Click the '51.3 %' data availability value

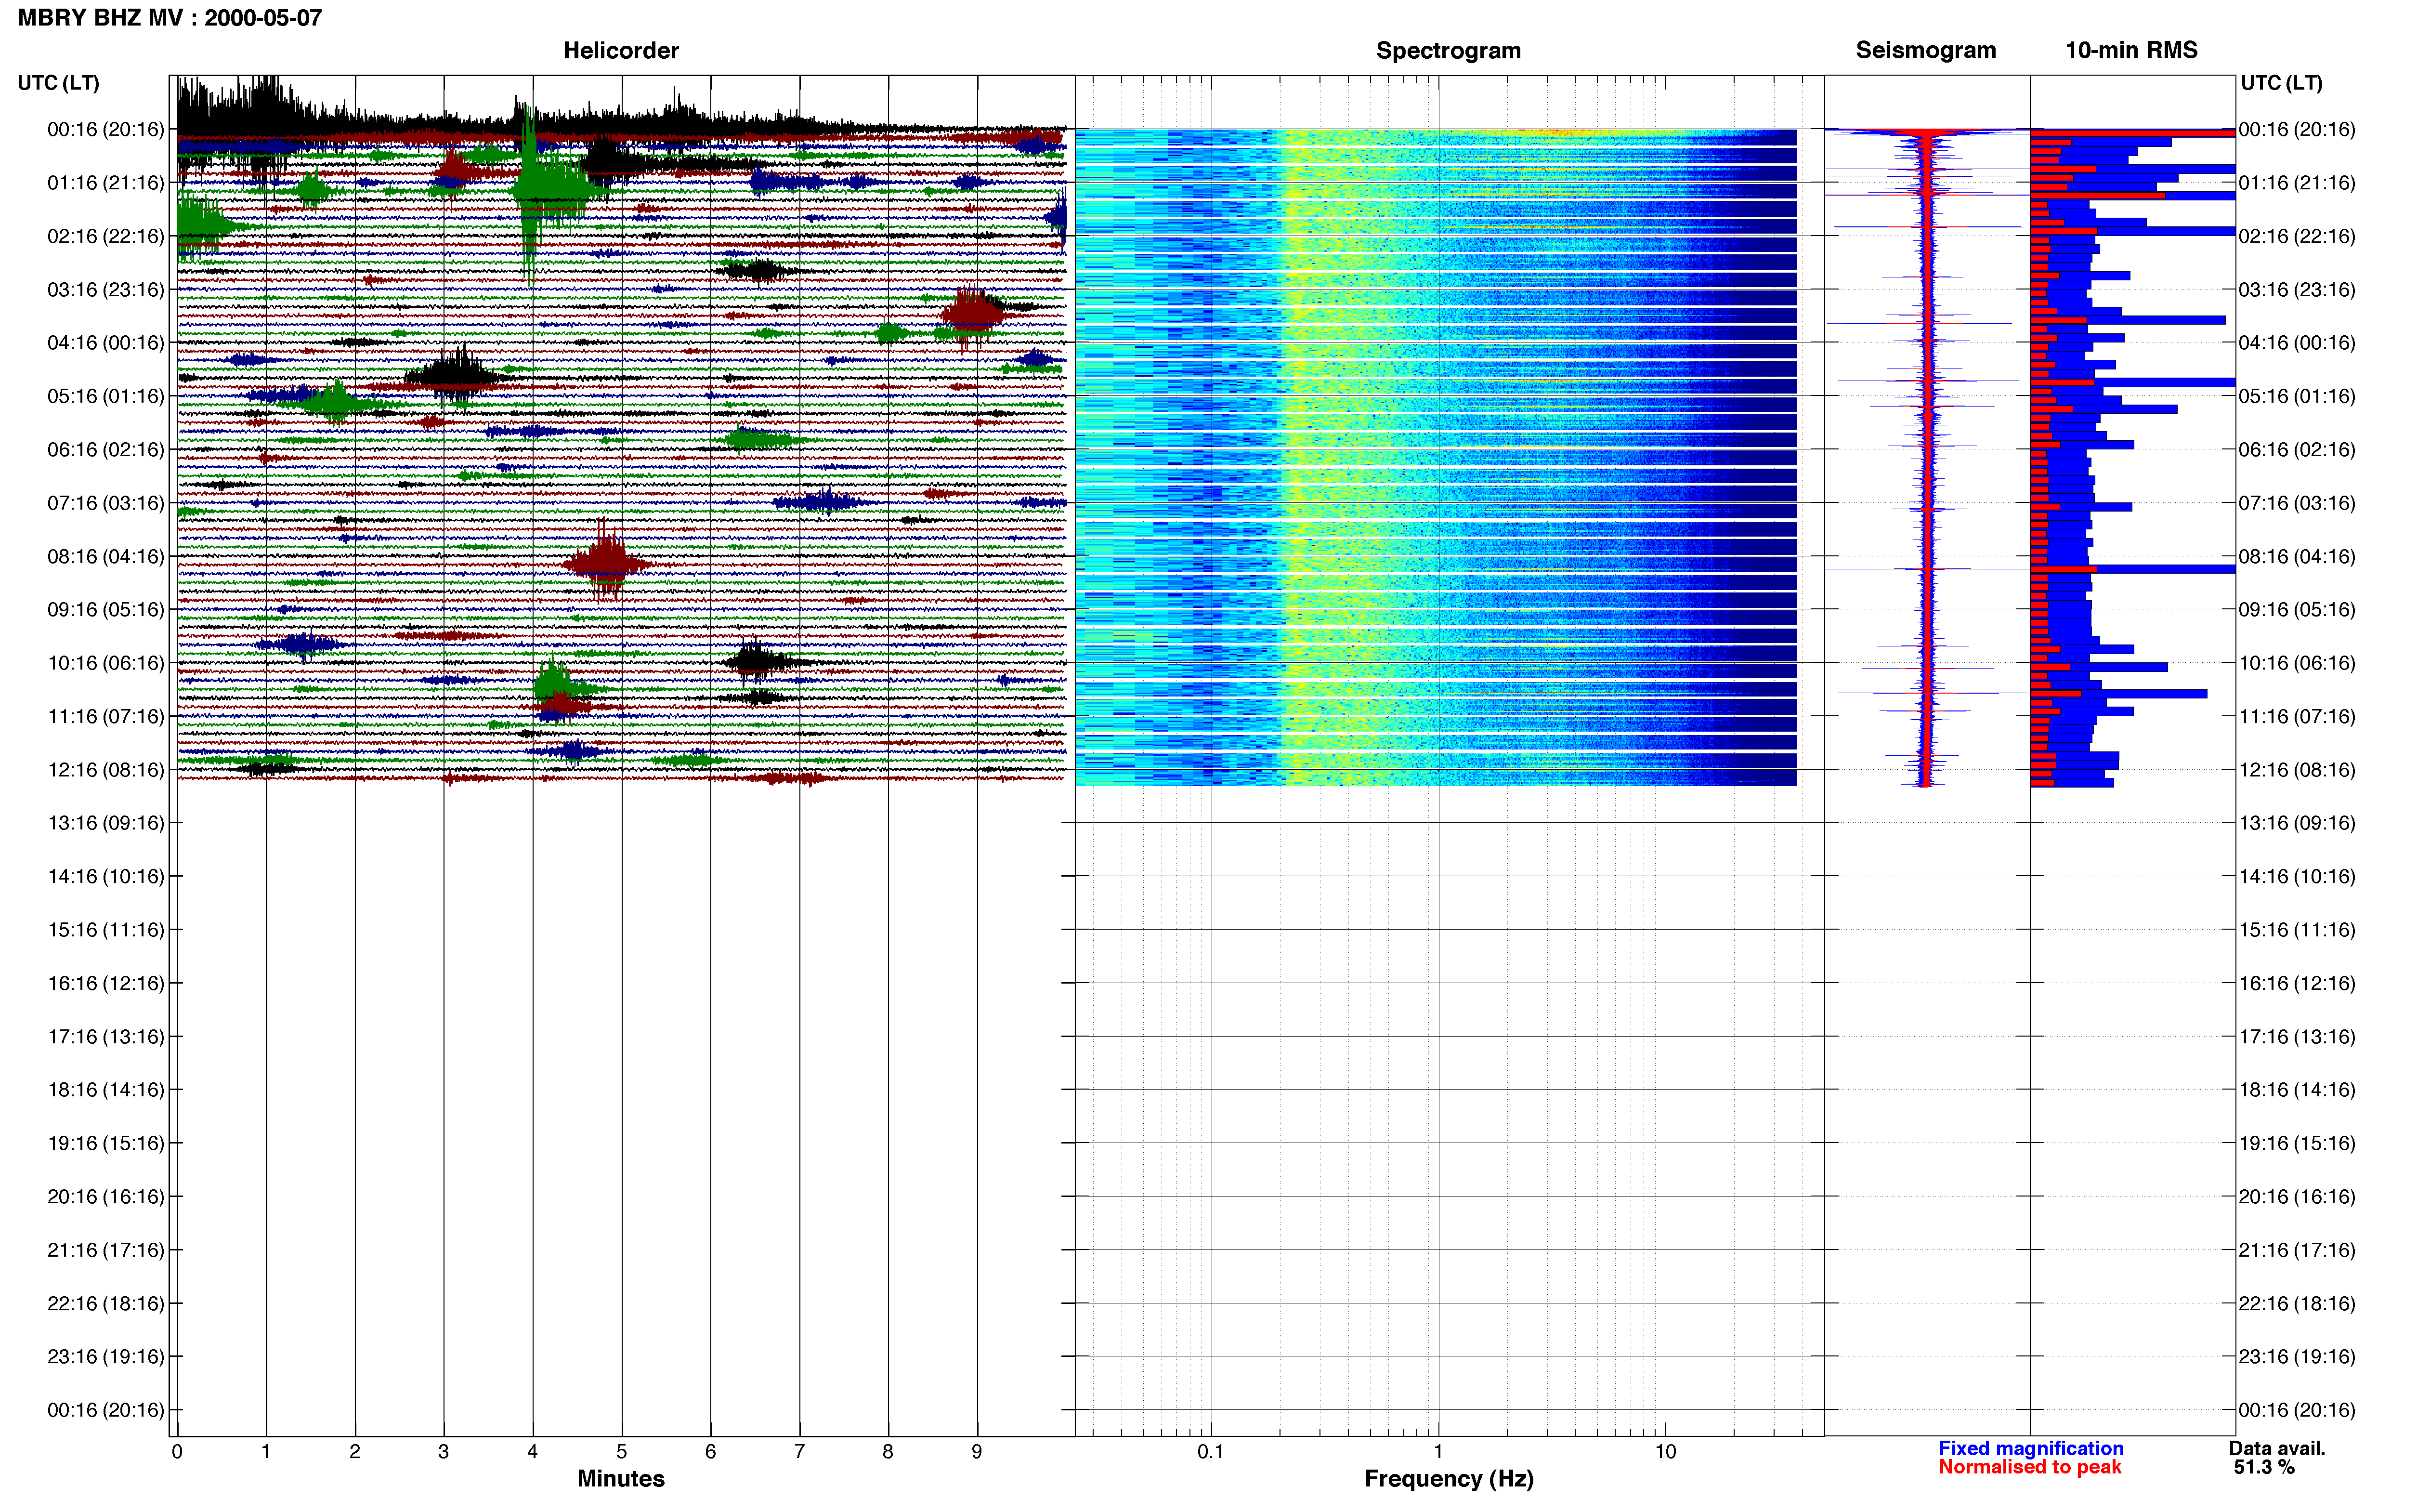[x=2264, y=1467]
